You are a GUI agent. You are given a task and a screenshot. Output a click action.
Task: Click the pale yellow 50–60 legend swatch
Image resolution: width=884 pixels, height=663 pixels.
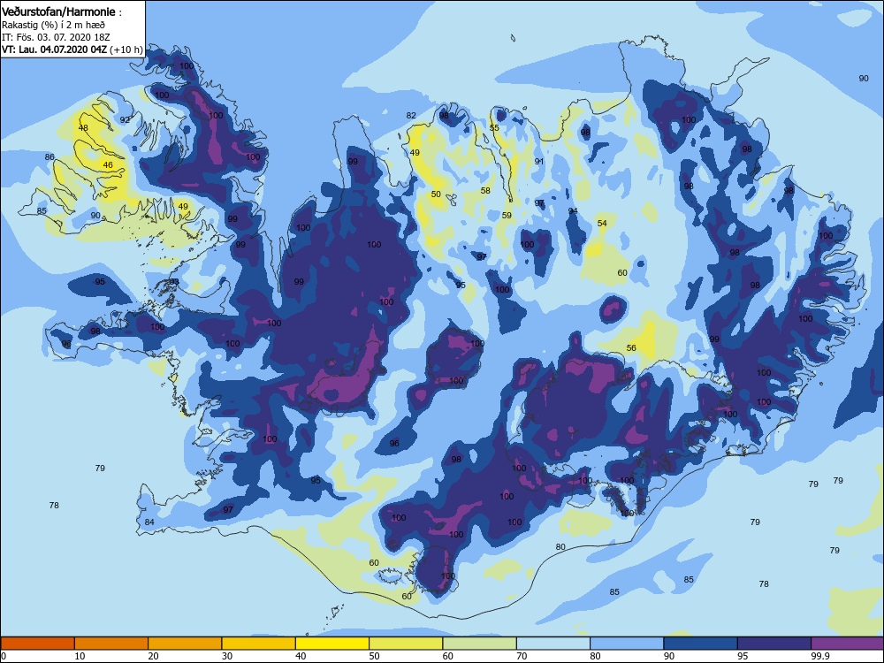(x=406, y=644)
